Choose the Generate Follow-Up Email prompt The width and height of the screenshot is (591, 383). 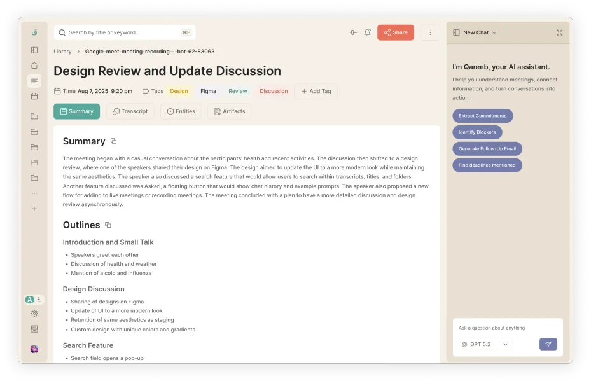[487, 149]
